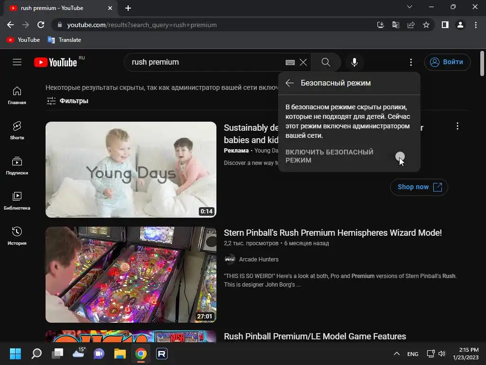Click the Sign in (Войти) button
This screenshot has height=365, width=486.
(447, 62)
